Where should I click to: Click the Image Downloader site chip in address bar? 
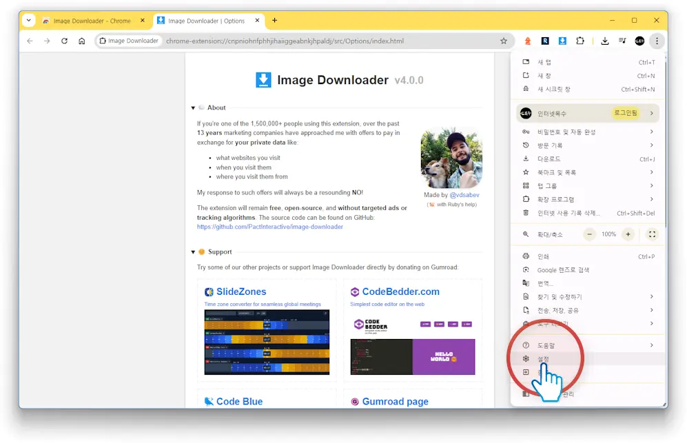click(x=129, y=41)
